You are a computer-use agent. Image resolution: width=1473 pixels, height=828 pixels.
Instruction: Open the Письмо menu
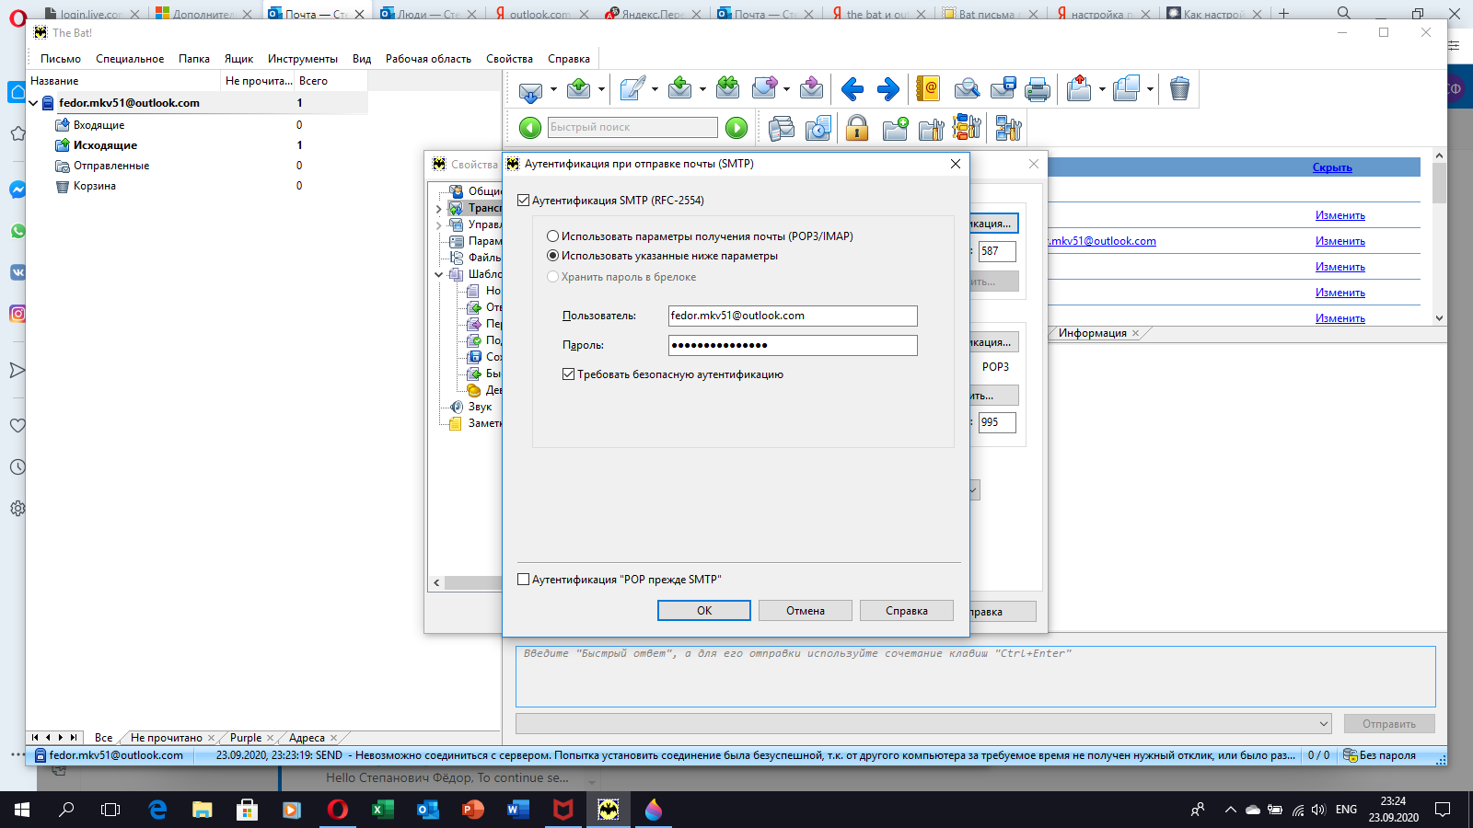tap(61, 59)
